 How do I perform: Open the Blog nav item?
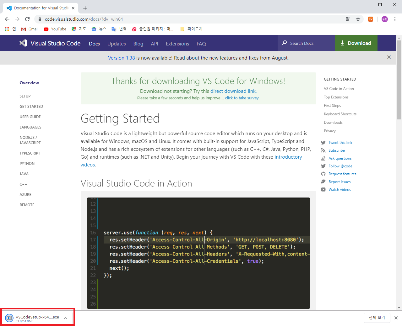point(138,44)
